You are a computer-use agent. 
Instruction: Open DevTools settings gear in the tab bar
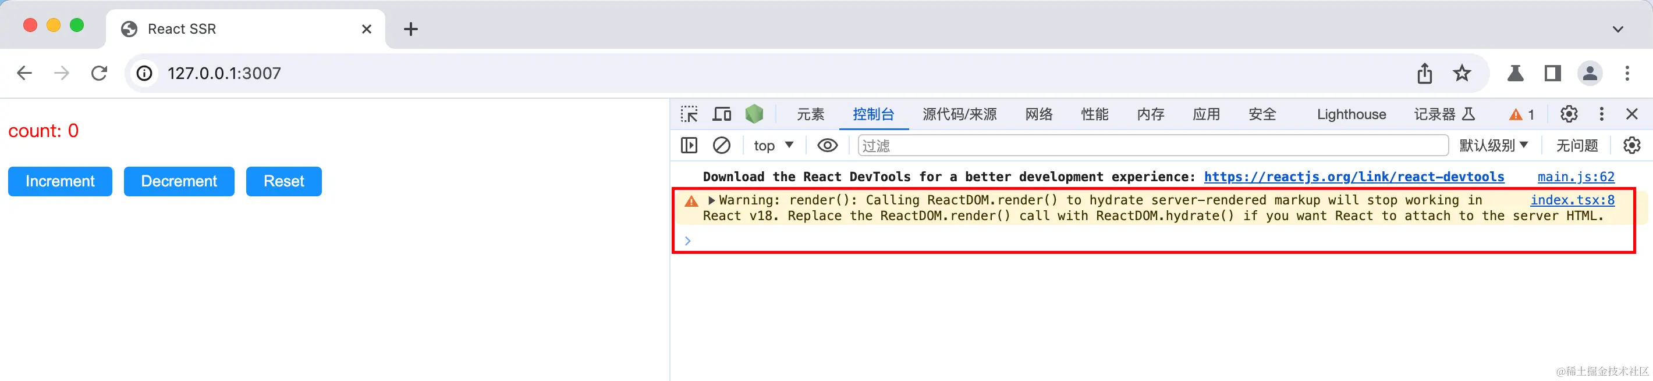pyautogui.click(x=1569, y=114)
